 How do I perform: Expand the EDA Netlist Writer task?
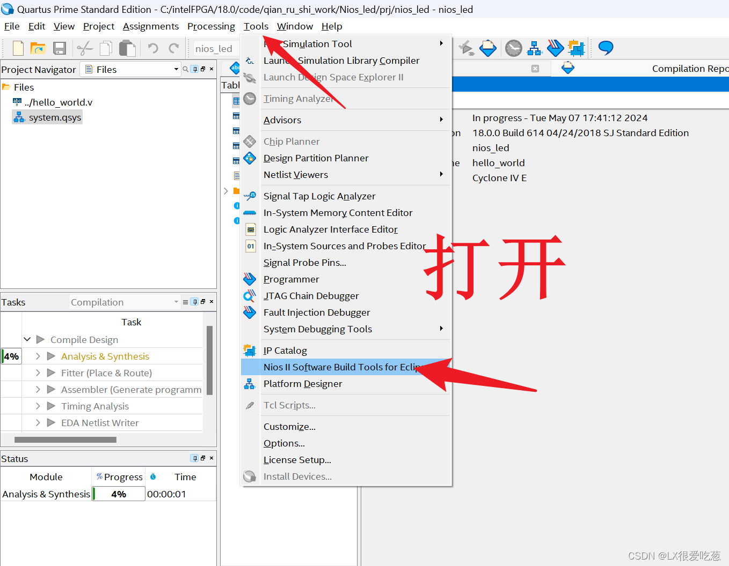point(38,422)
